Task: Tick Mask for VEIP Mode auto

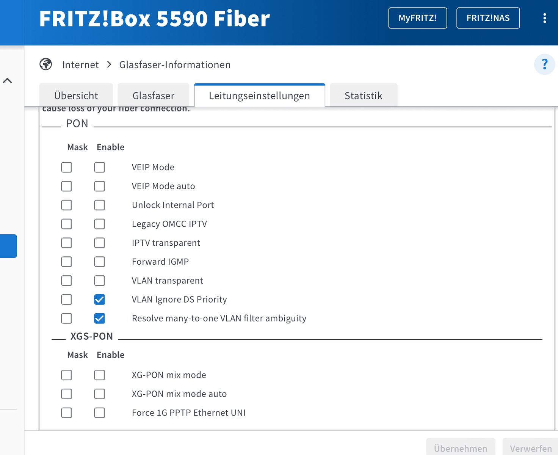Action: (66, 186)
